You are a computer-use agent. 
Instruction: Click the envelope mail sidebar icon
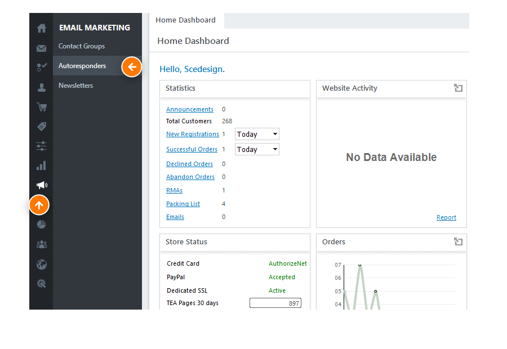click(41, 48)
